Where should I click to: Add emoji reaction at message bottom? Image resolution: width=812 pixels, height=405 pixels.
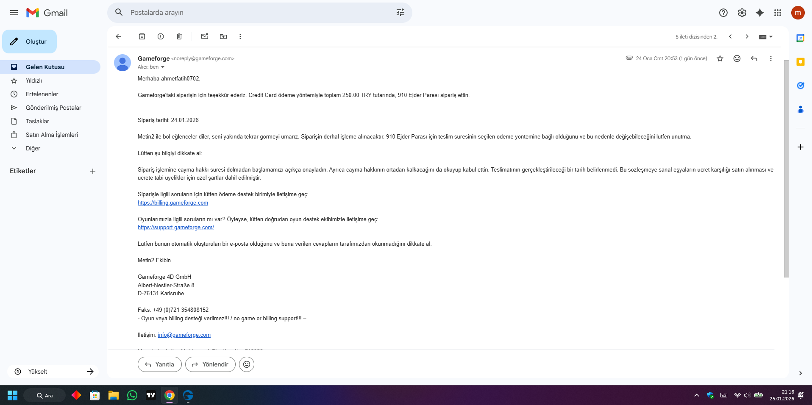pyautogui.click(x=247, y=364)
